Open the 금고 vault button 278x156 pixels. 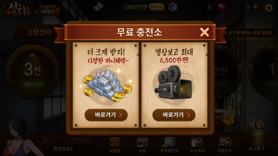[157, 7]
